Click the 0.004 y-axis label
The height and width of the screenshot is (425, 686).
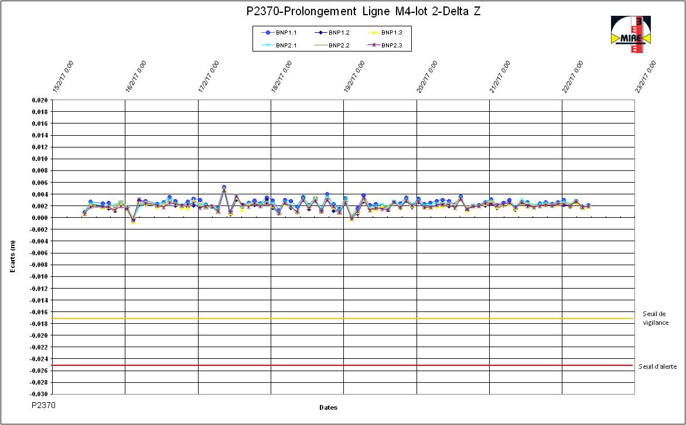tap(40, 194)
